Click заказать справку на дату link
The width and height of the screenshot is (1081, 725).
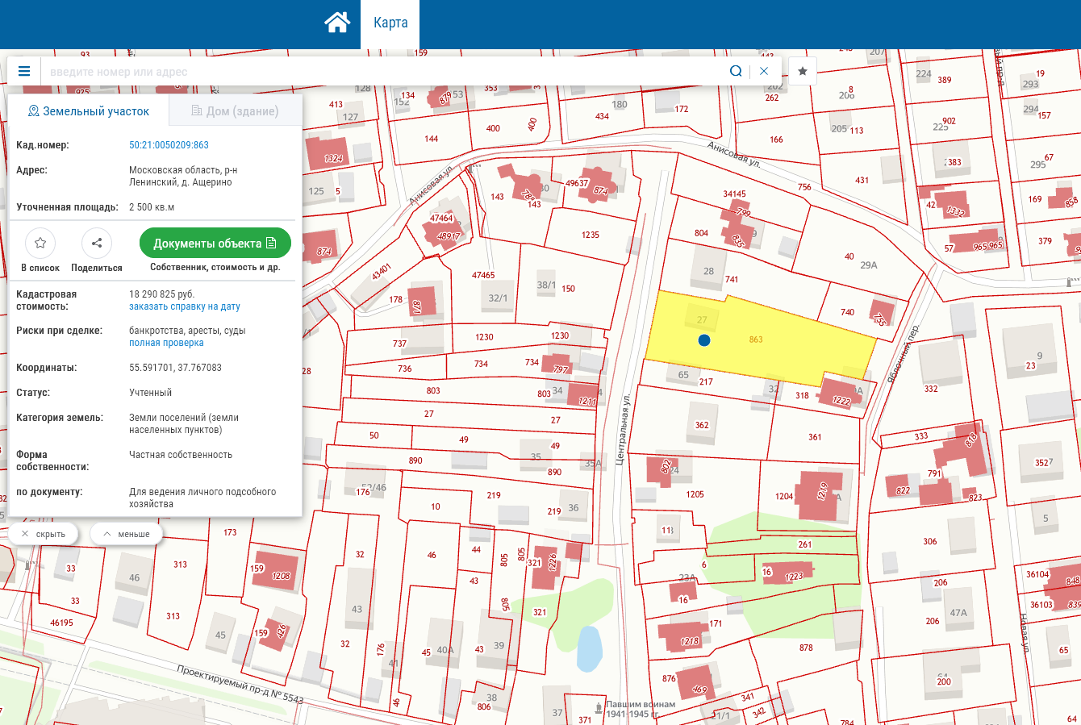(185, 306)
